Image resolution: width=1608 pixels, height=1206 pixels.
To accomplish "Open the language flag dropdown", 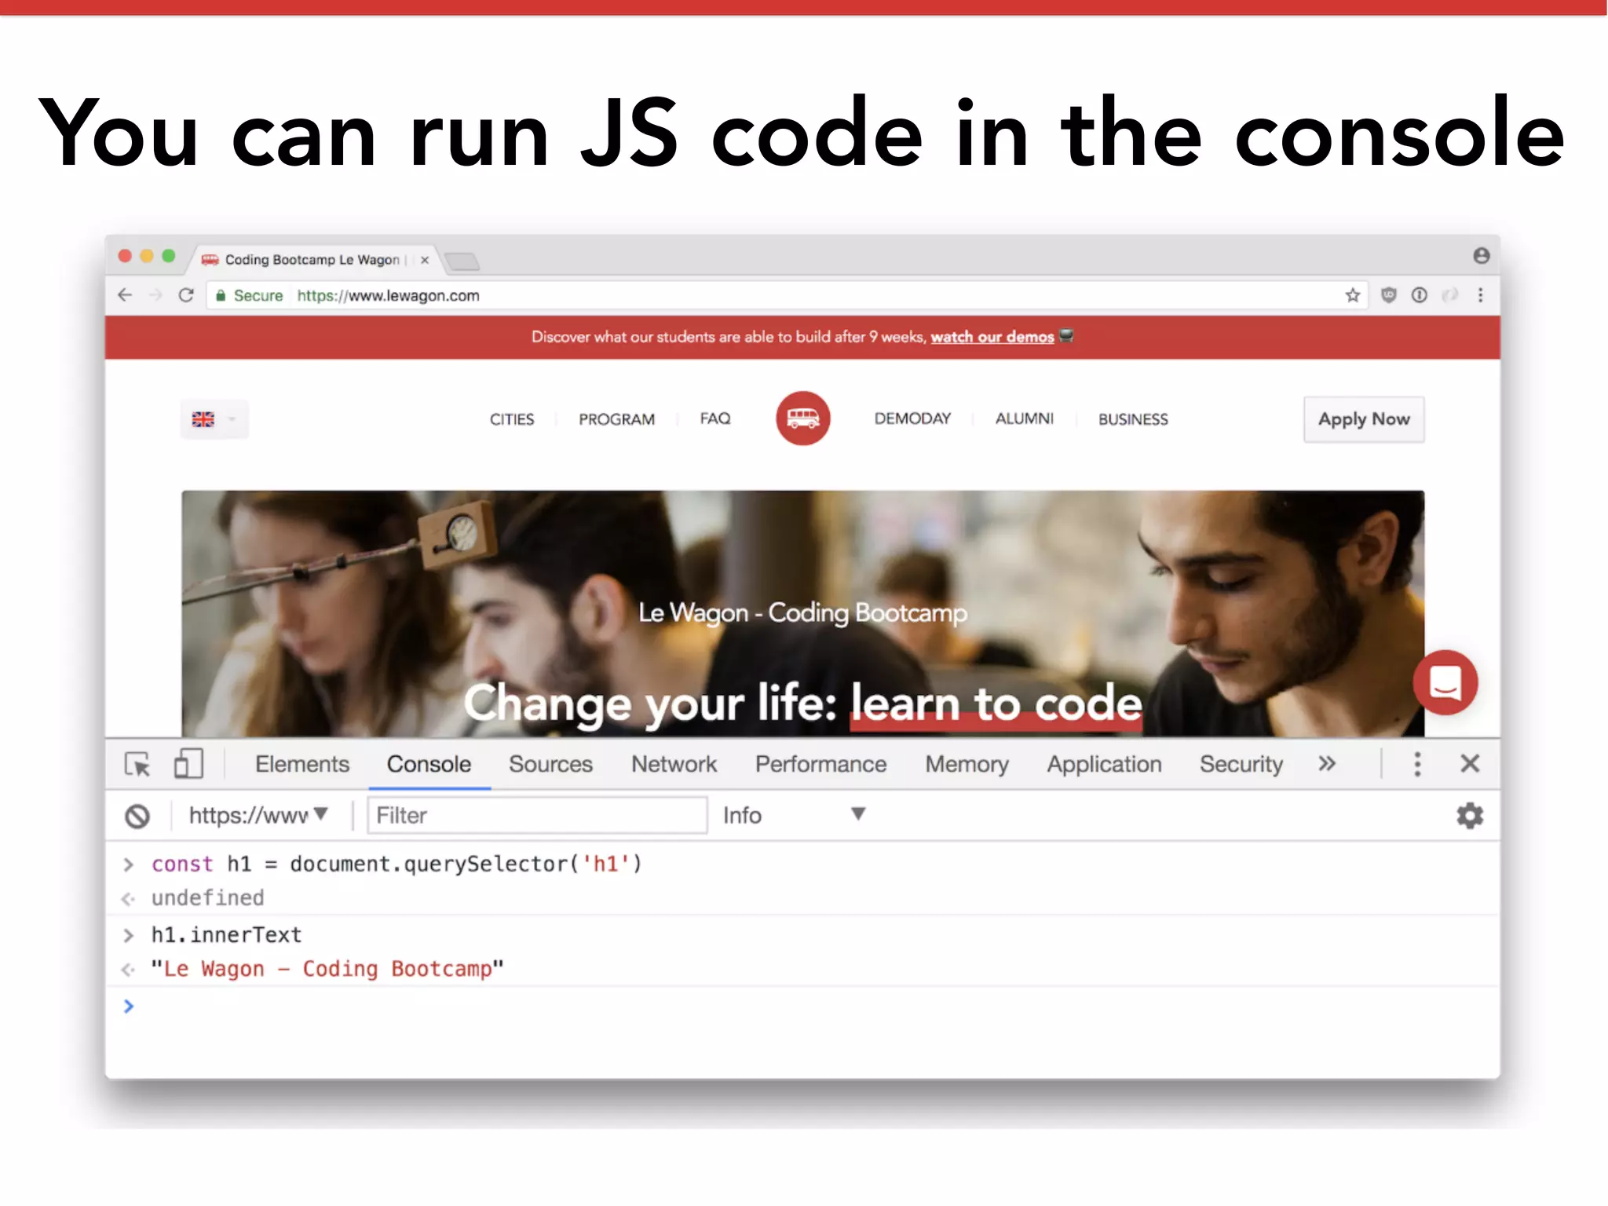I will coord(214,419).
